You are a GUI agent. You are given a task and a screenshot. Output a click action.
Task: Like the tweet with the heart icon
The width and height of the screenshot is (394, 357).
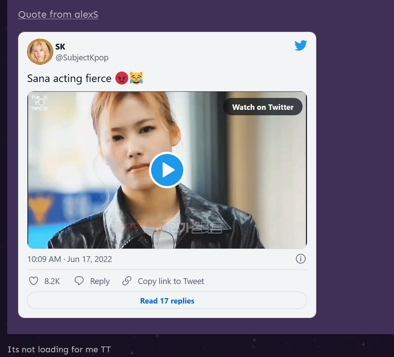click(x=34, y=281)
